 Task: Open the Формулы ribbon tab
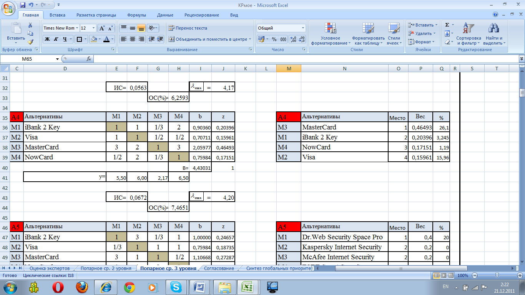point(136,15)
